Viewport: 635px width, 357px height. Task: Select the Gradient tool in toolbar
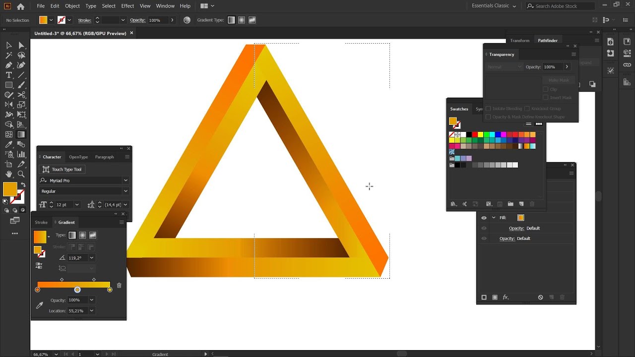click(x=21, y=134)
